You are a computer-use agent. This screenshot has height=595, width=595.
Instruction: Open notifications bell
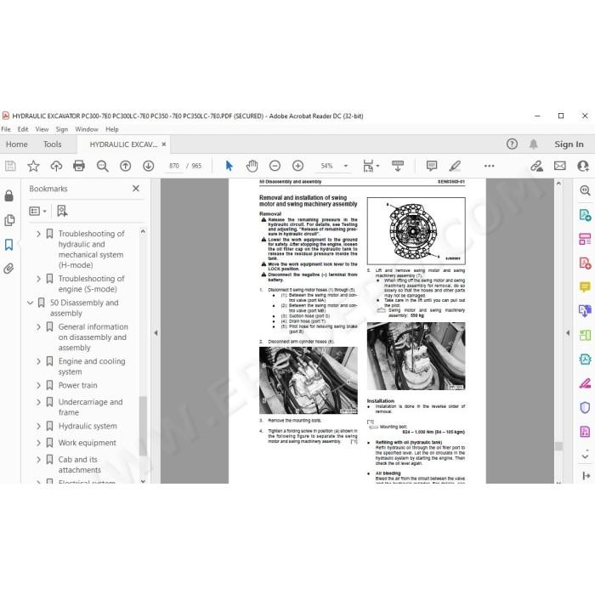click(x=534, y=144)
